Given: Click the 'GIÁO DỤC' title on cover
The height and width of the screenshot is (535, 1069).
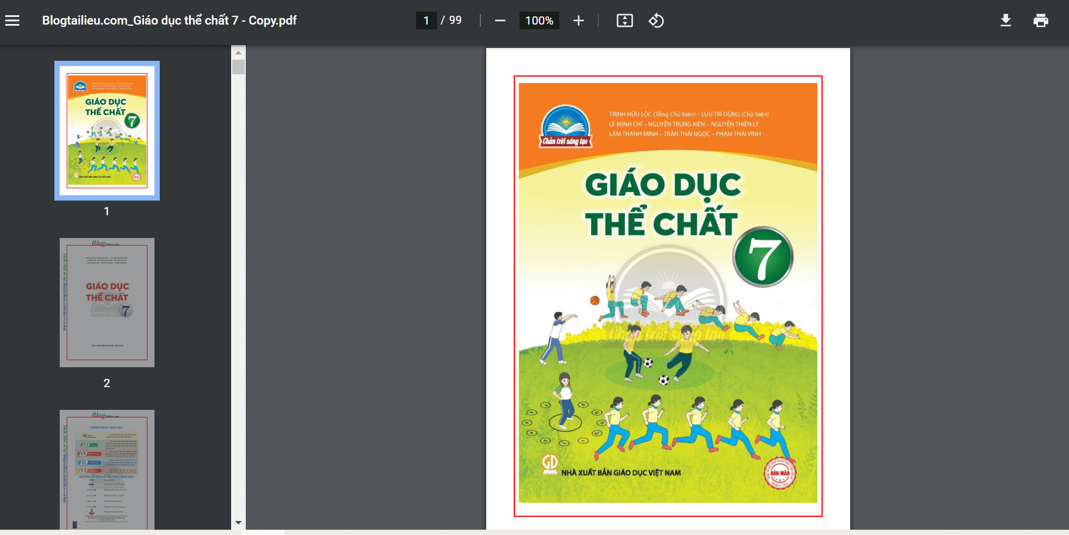Looking at the screenshot, I should coord(663,185).
